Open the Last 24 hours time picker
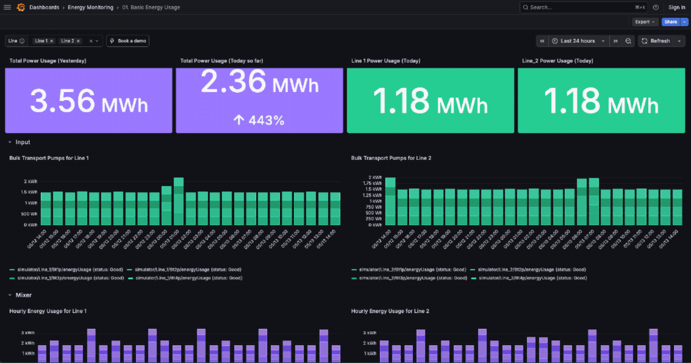 click(579, 41)
